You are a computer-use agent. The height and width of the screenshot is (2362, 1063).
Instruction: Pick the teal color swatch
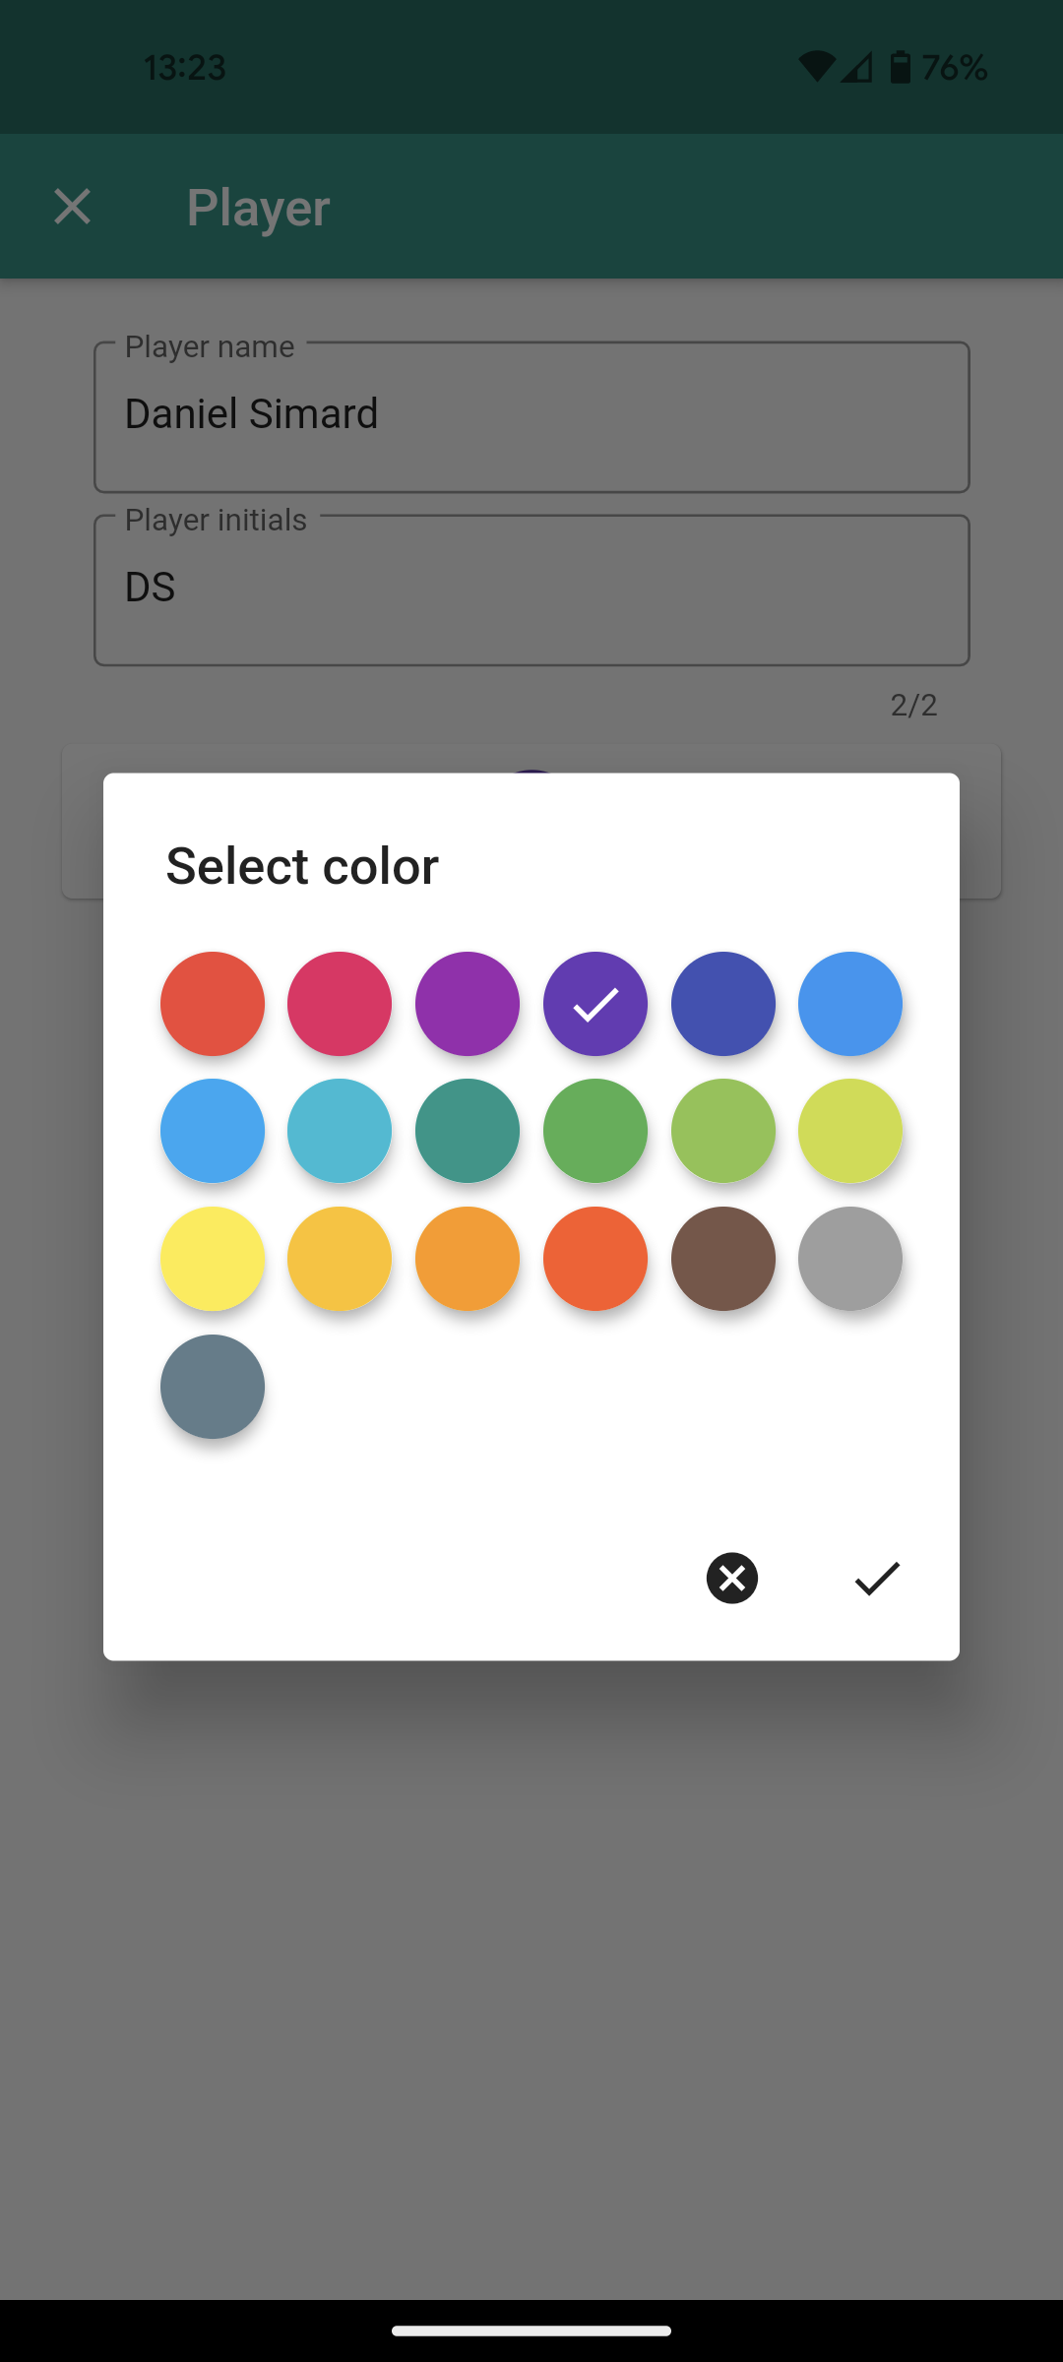tap(468, 1131)
